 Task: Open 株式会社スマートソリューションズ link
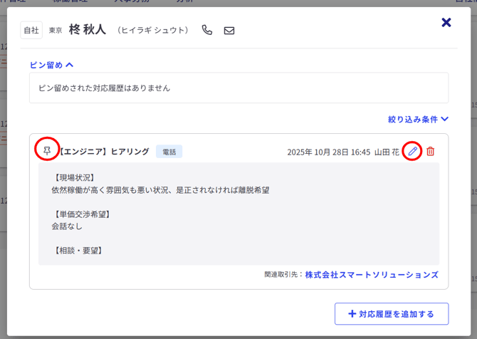click(372, 275)
